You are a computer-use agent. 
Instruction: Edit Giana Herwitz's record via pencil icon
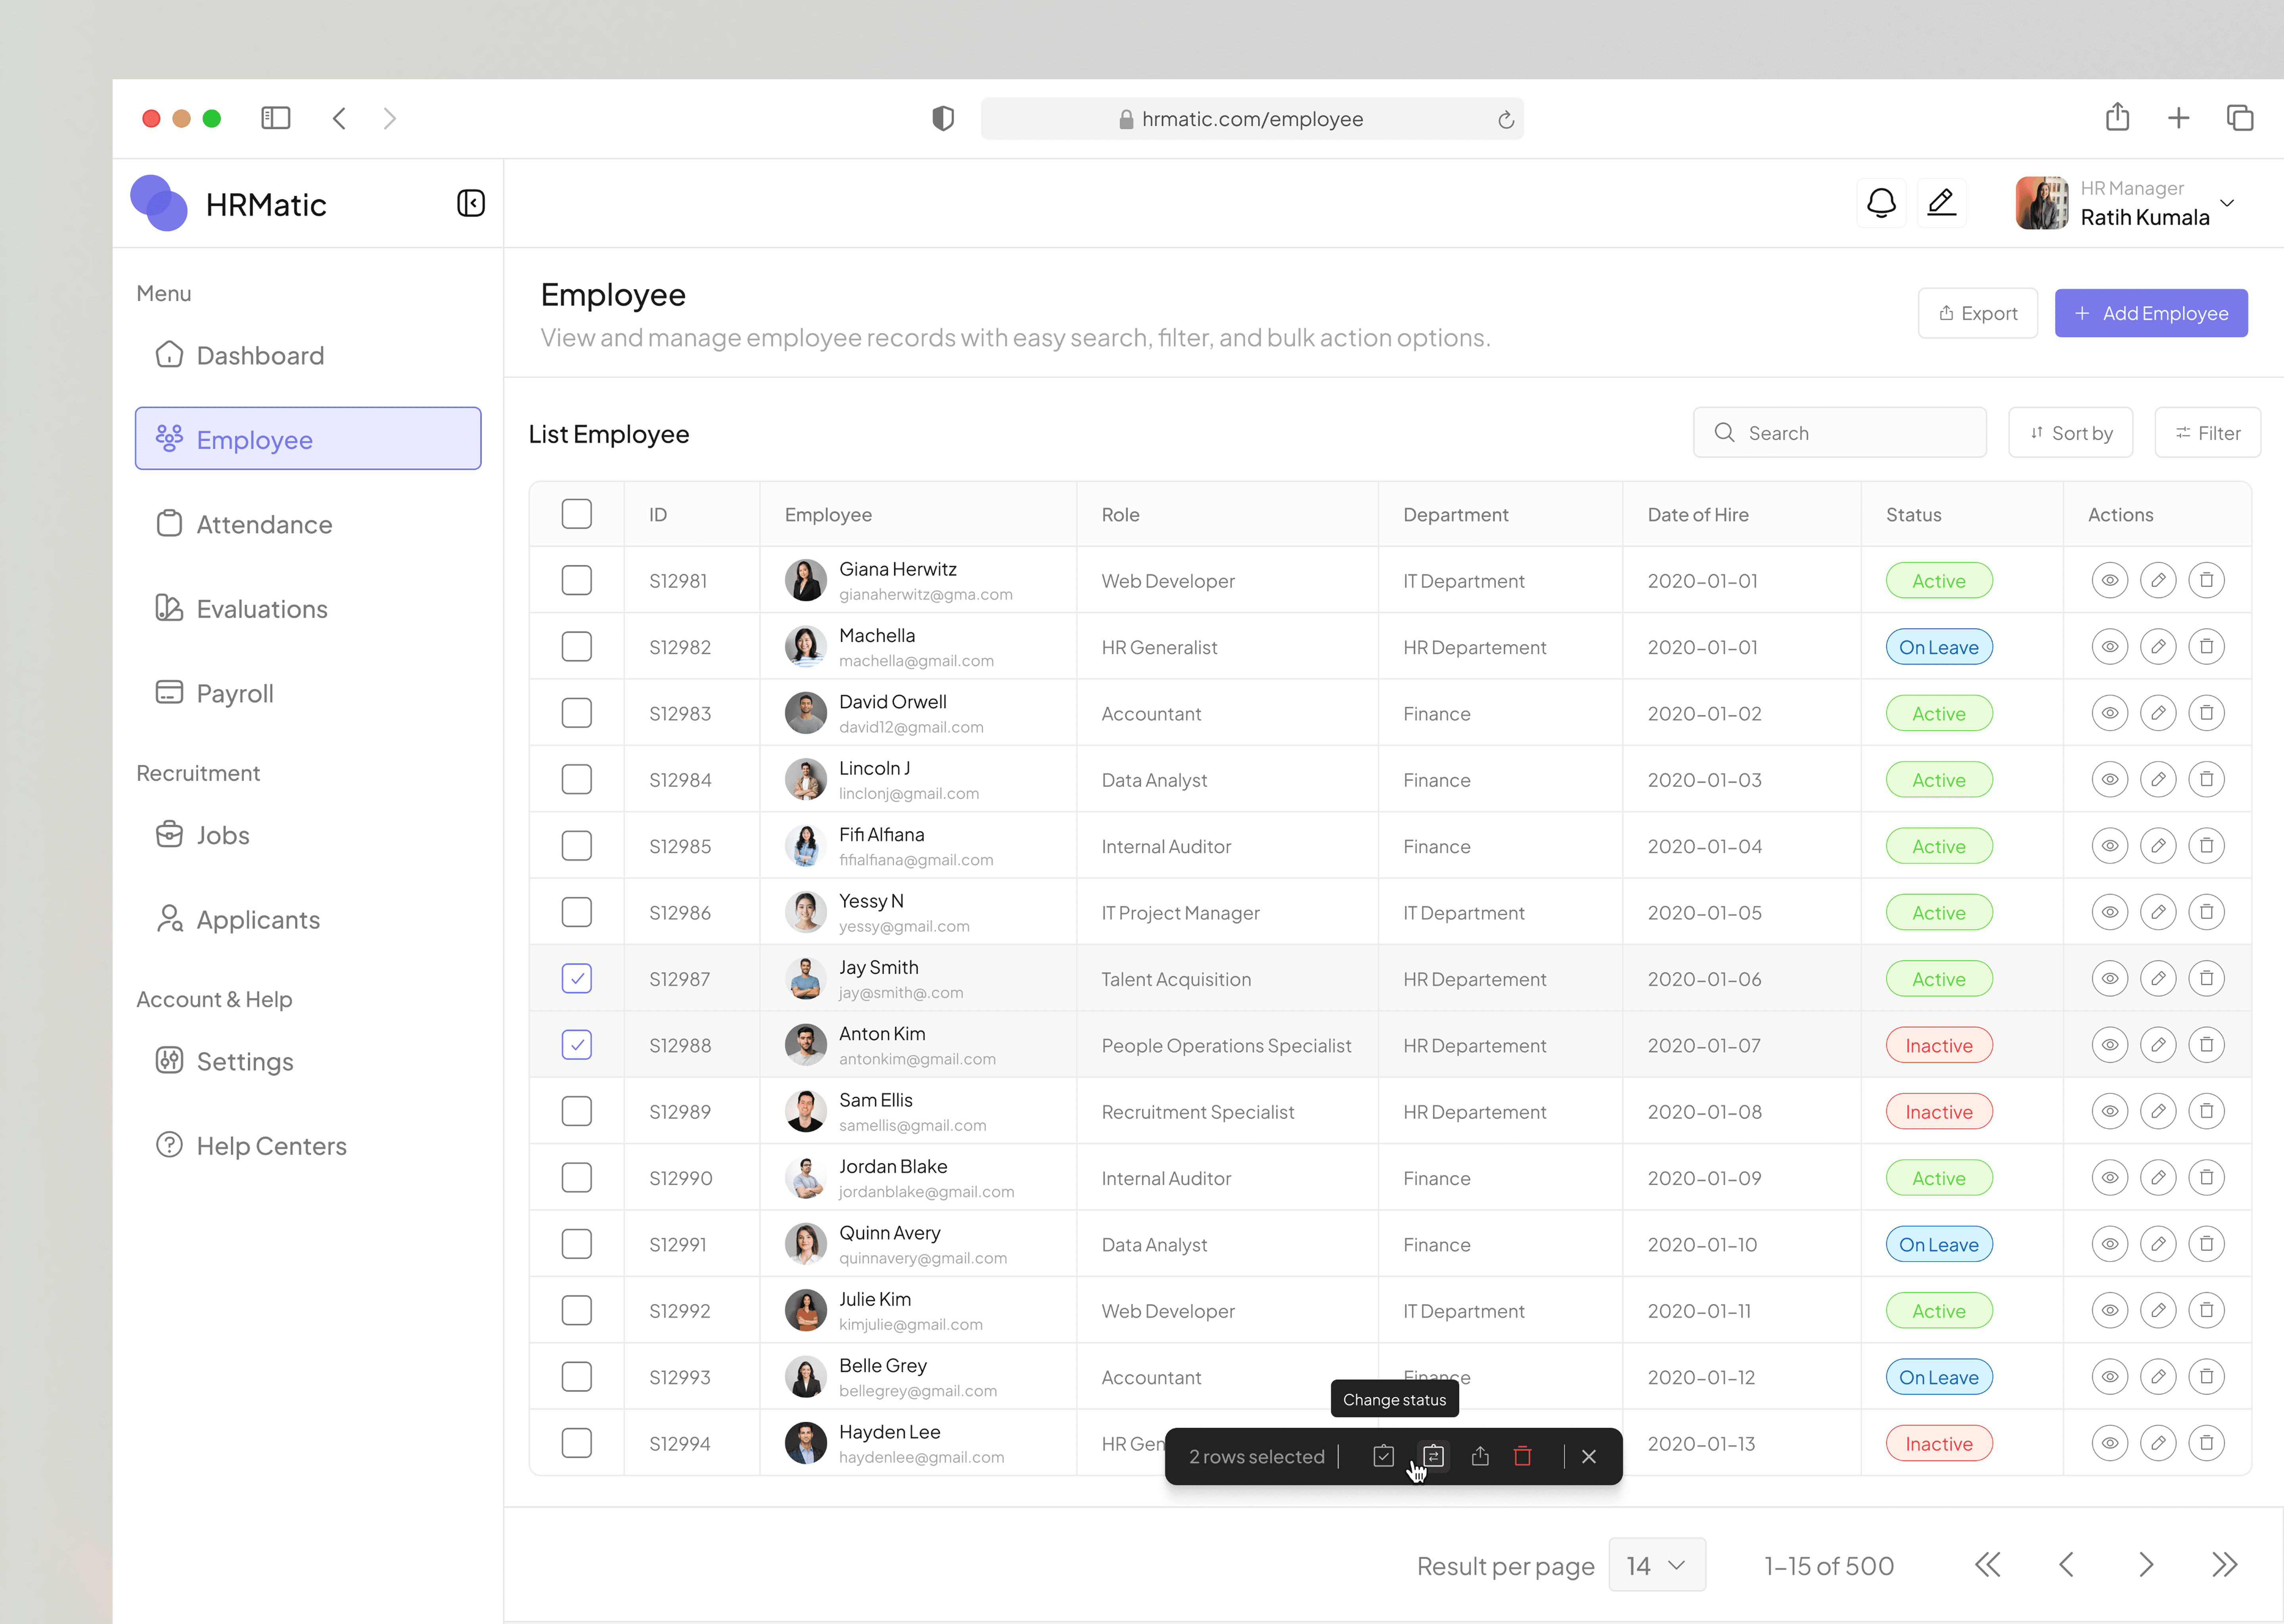click(x=2158, y=580)
